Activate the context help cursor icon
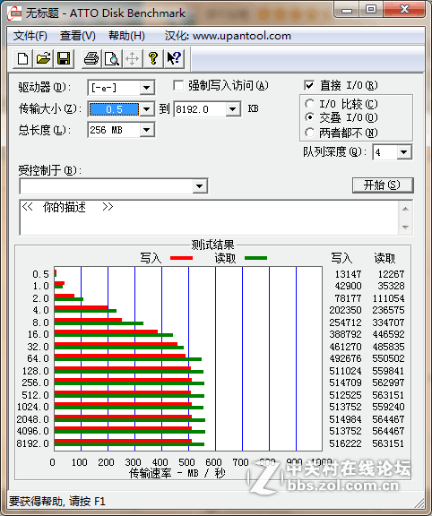The height and width of the screenshot is (516, 432). coord(174,58)
